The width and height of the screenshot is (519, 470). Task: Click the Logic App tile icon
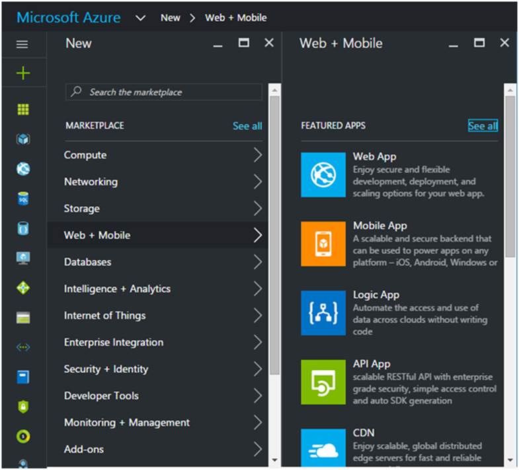323,313
